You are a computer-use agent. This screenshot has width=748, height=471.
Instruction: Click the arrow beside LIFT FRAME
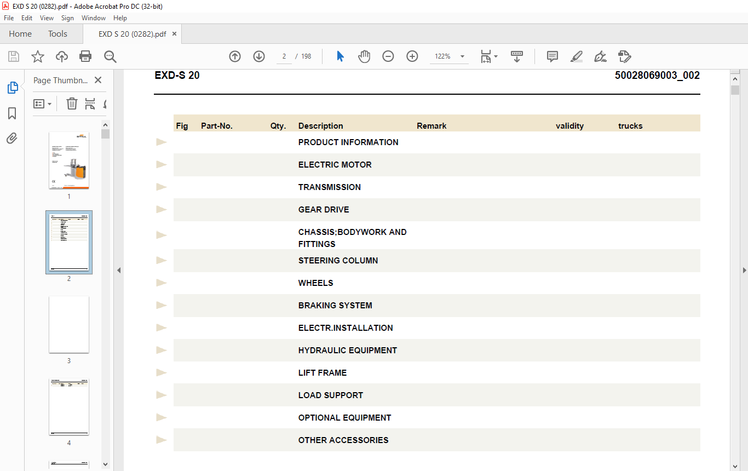pyautogui.click(x=162, y=373)
